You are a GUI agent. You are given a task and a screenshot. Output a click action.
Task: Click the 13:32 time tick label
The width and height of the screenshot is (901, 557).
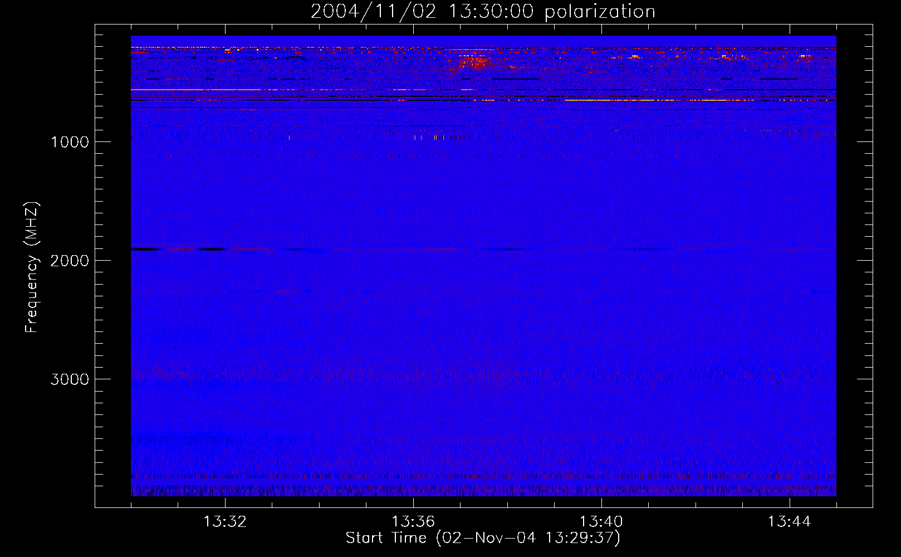225,522
